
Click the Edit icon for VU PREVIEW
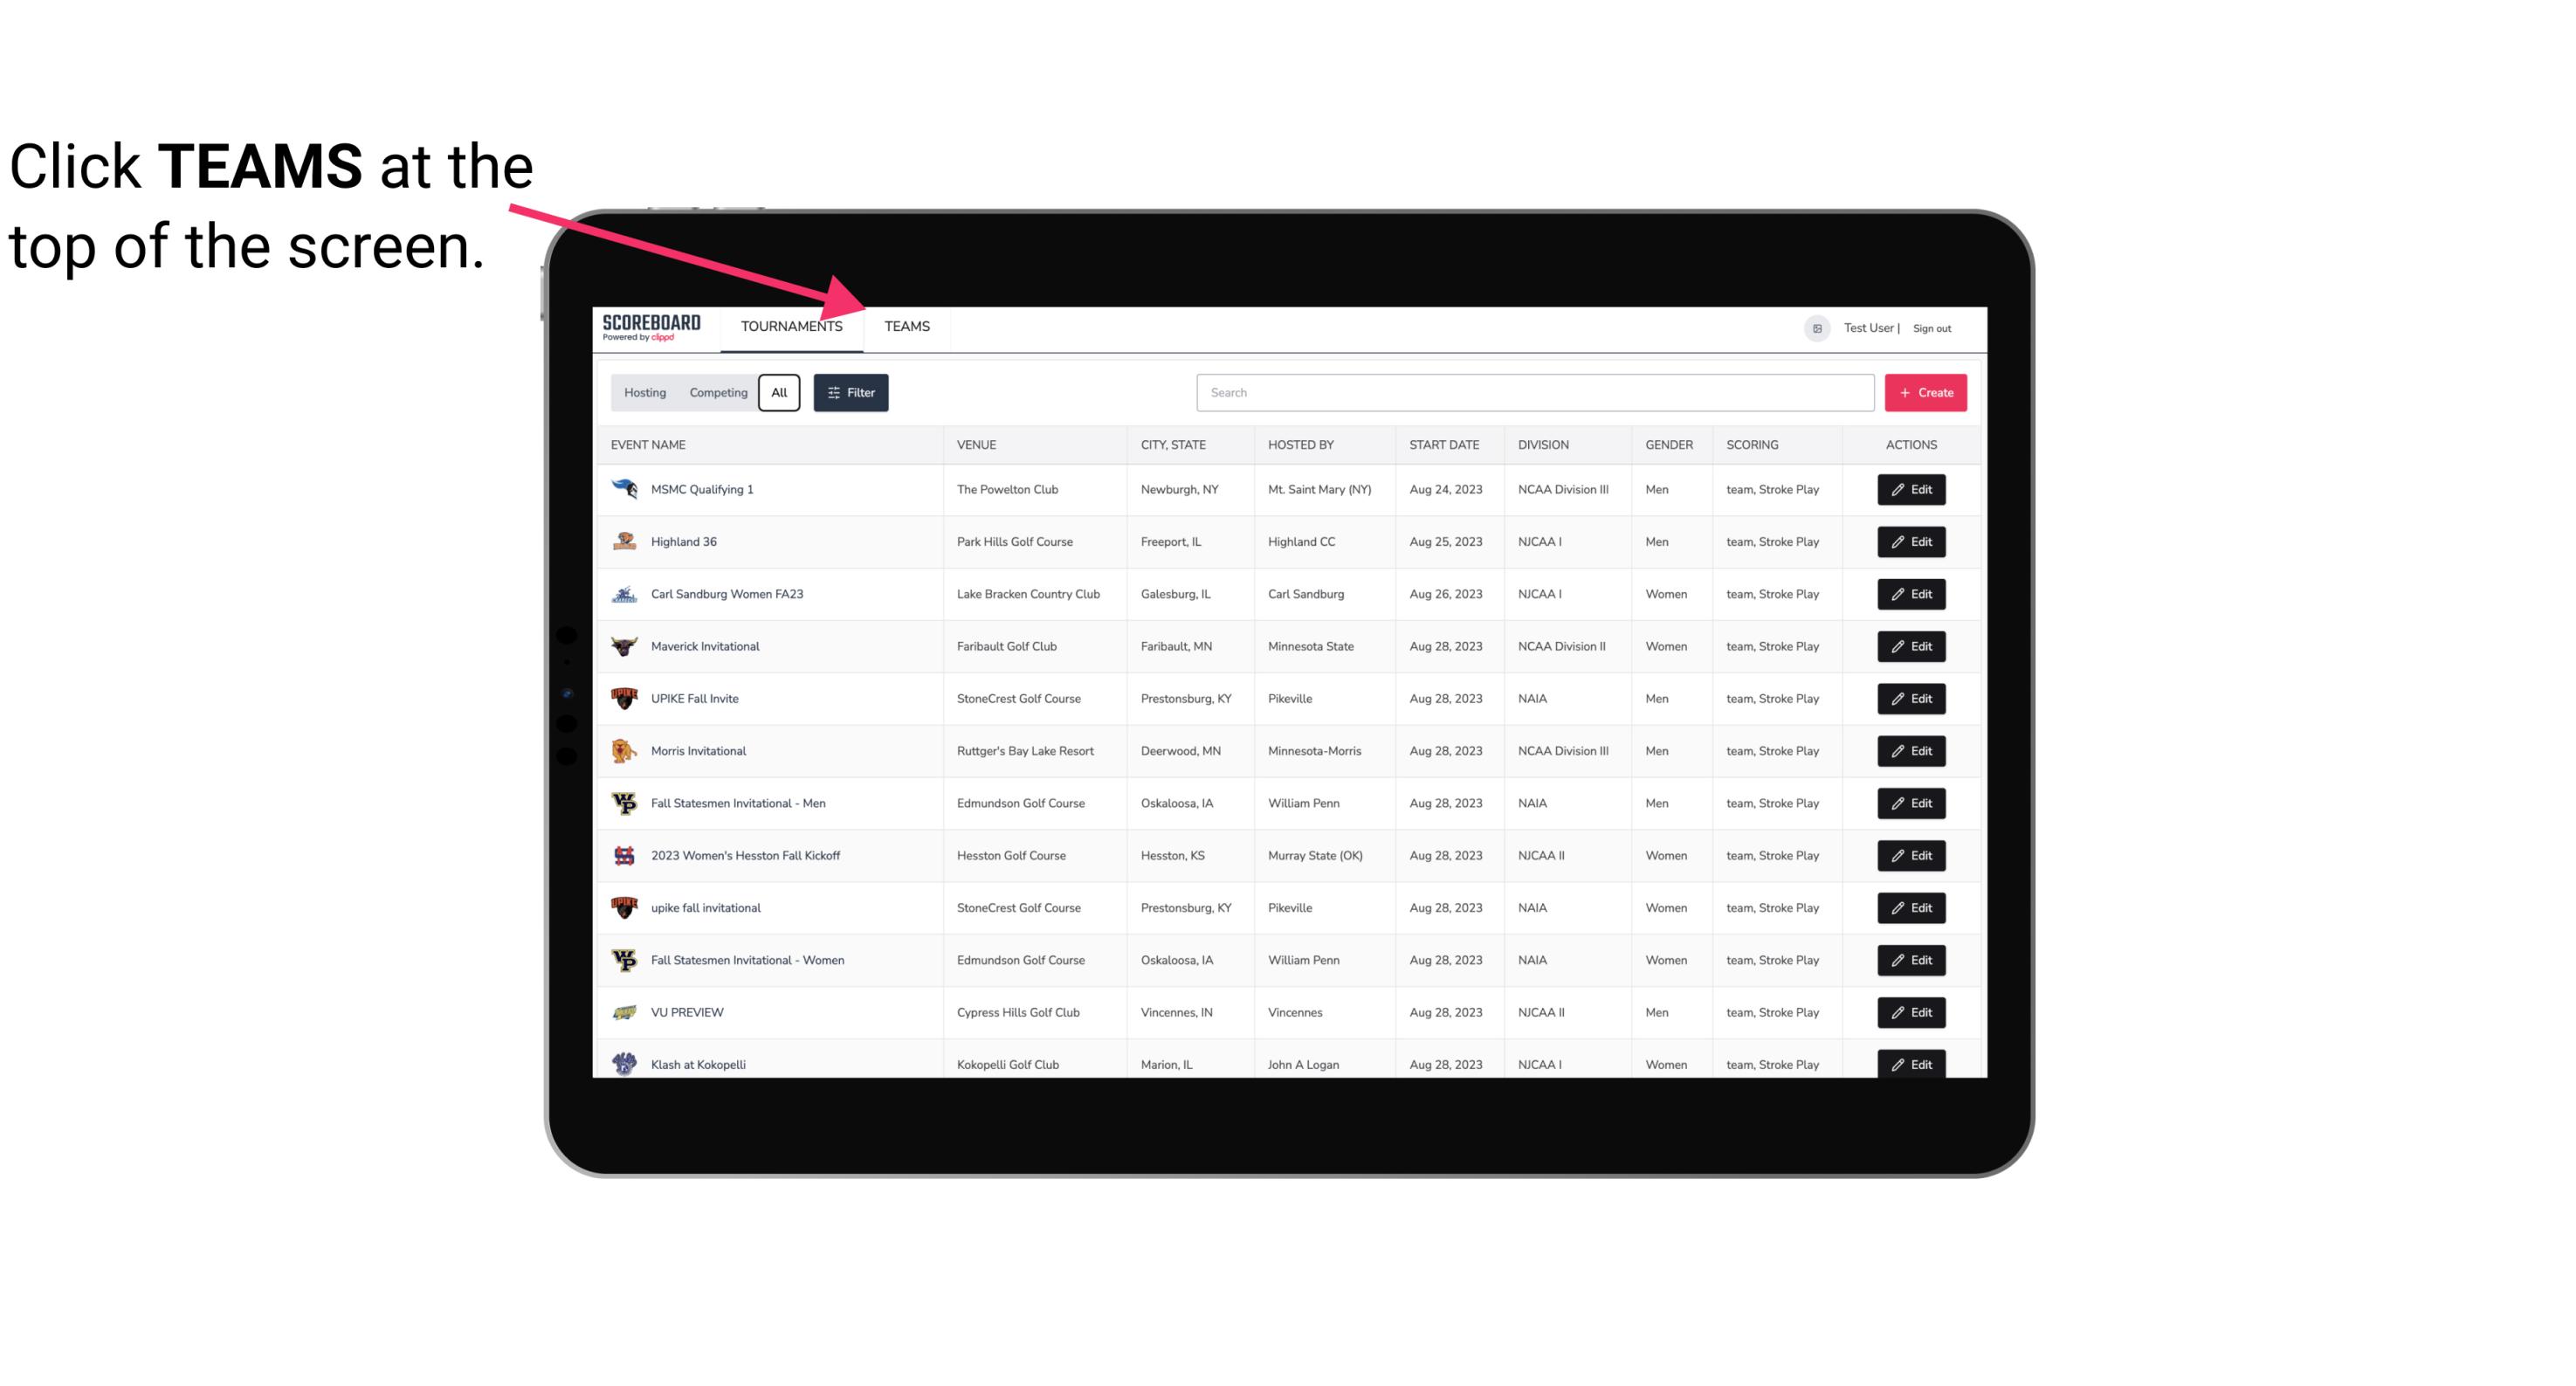pos(1911,1010)
